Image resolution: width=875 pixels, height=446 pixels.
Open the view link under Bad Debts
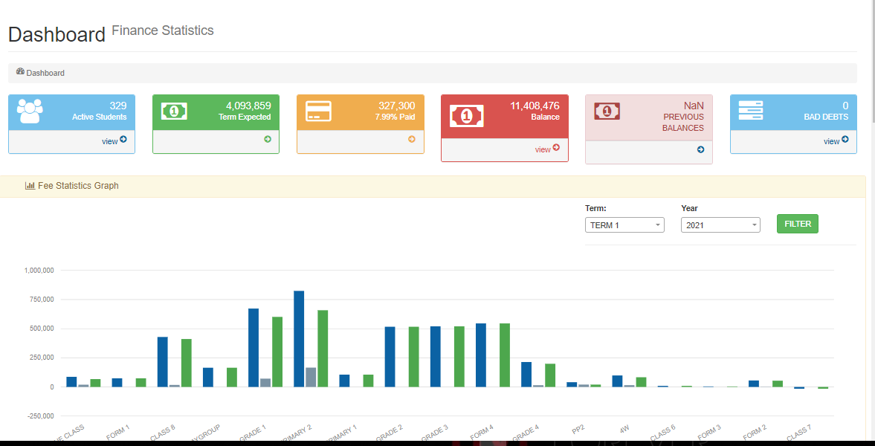pos(836,140)
